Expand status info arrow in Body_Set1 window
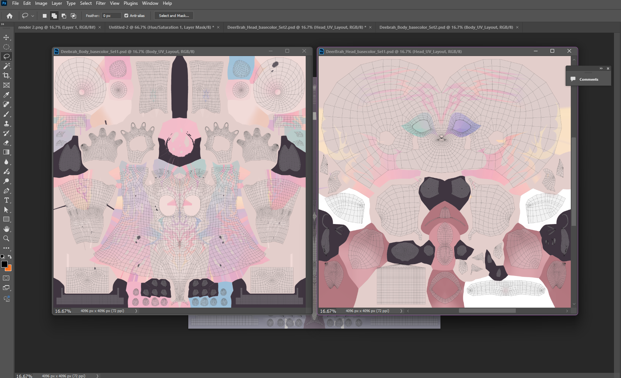 coord(136,311)
